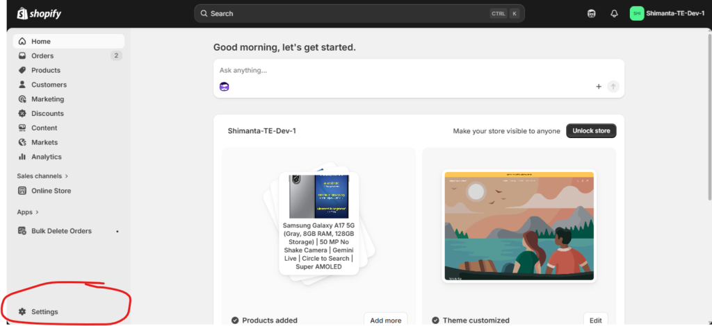
Task: Open the Orders menu item
Action: [x=42, y=55]
